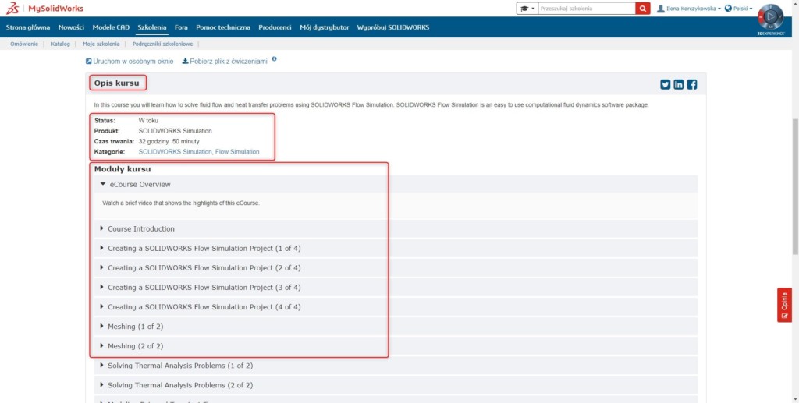Open the Polski language dropdown
The height and width of the screenshot is (403, 799).
tap(738, 9)
